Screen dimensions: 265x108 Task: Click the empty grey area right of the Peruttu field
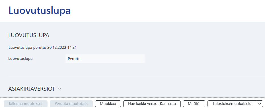204,59
